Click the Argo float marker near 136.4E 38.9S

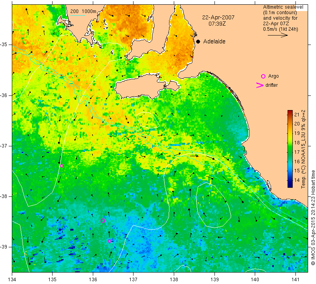[x=109, y=241]
